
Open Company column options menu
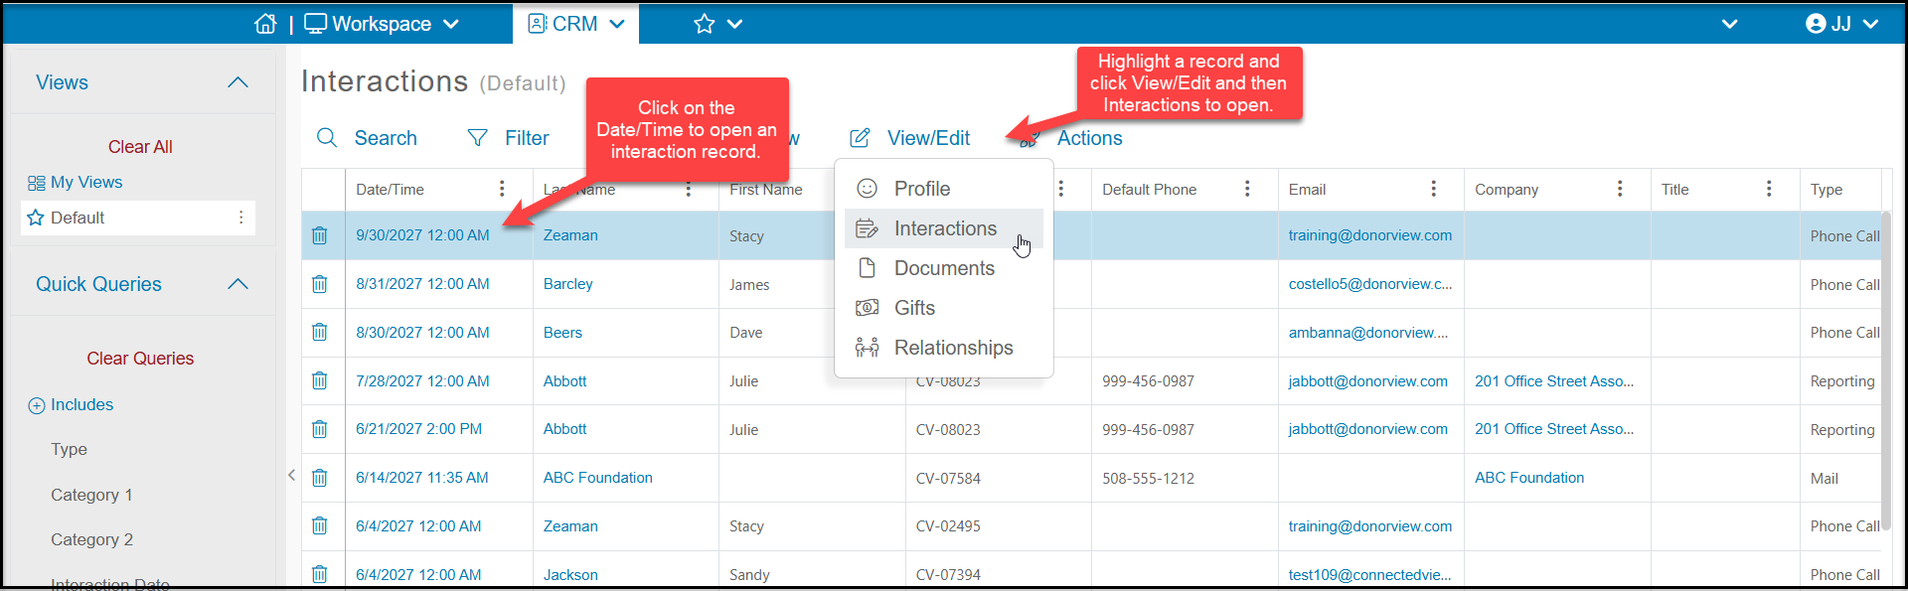tap(1620, 189)
